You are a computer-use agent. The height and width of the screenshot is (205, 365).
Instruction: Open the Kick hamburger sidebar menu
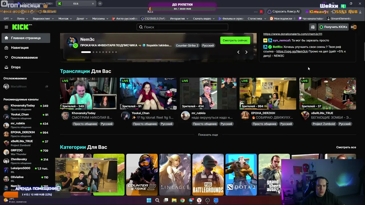(x=6, y=27)
